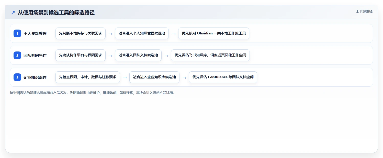Click the 适合进入个人知识管理候选池 box
The height and width of the screenshot is (158, 383).
coord(142,33)
